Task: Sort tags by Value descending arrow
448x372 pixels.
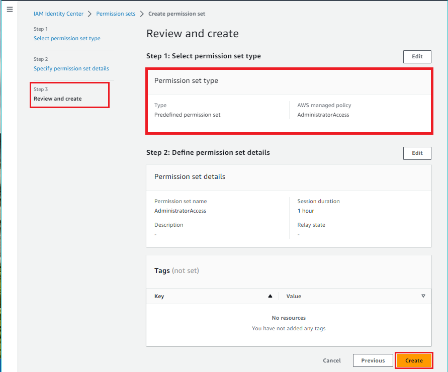Action: click(423, 296)
